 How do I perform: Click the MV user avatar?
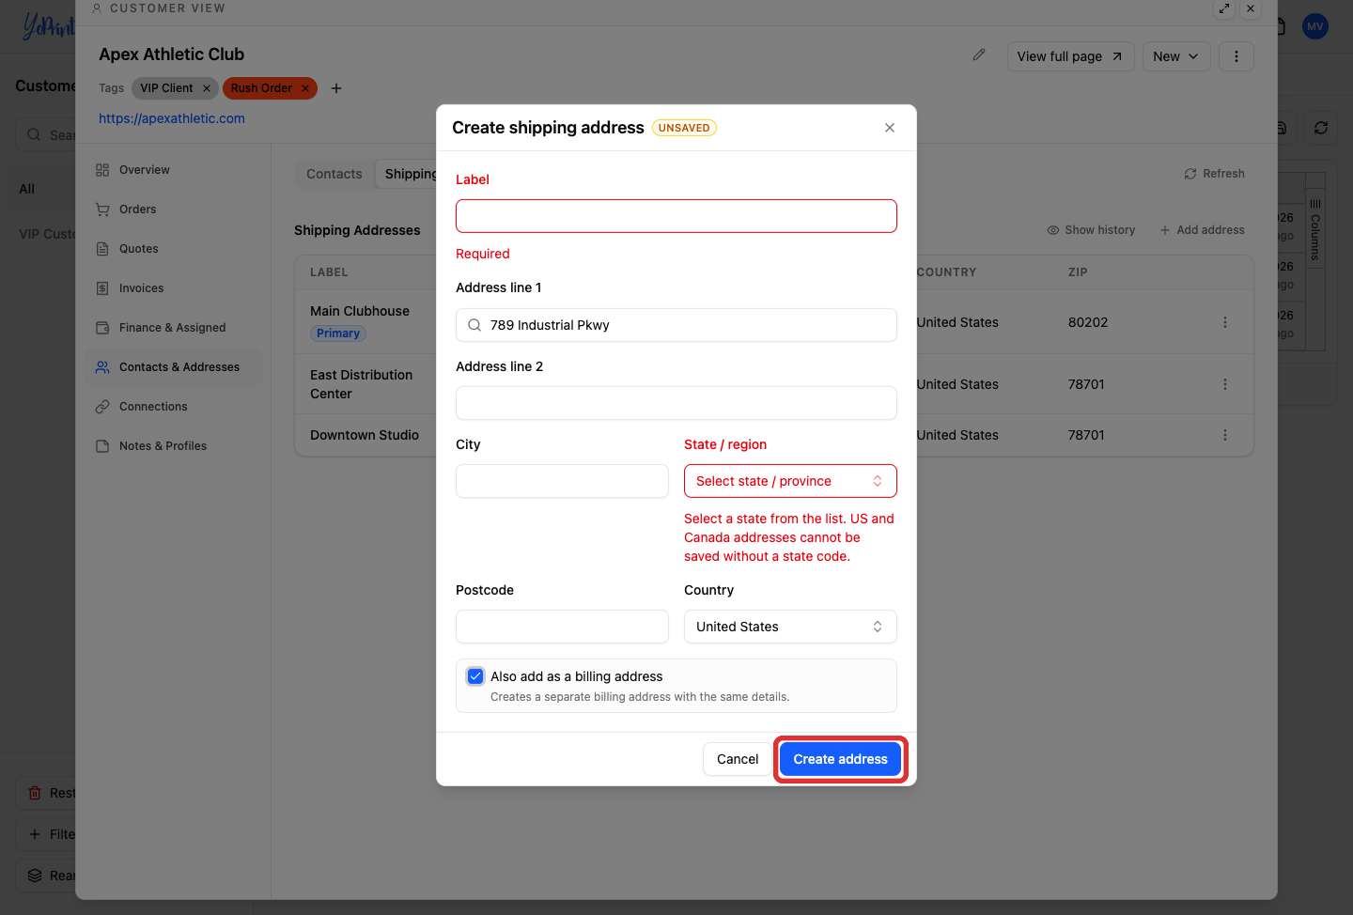tap(1315, 26)
